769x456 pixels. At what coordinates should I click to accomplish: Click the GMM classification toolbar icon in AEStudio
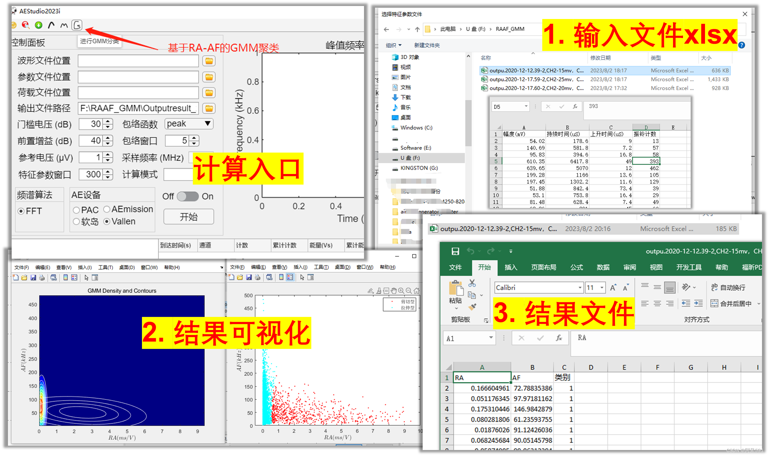pos(76,25)
